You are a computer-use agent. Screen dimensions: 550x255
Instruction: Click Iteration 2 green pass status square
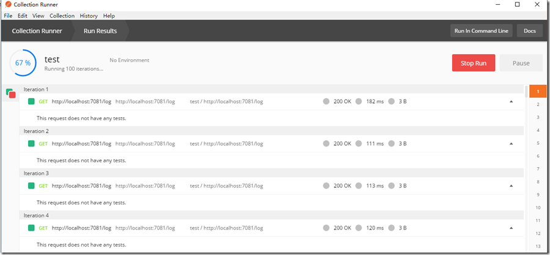click(31, 144)
